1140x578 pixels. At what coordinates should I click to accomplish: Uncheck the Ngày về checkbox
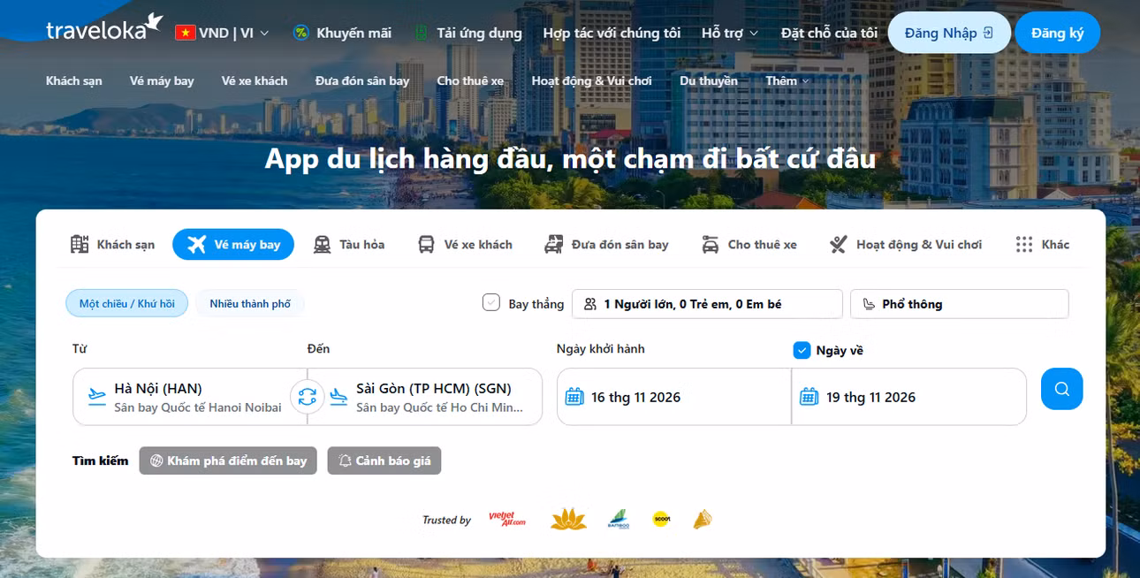tap(802, 351)
